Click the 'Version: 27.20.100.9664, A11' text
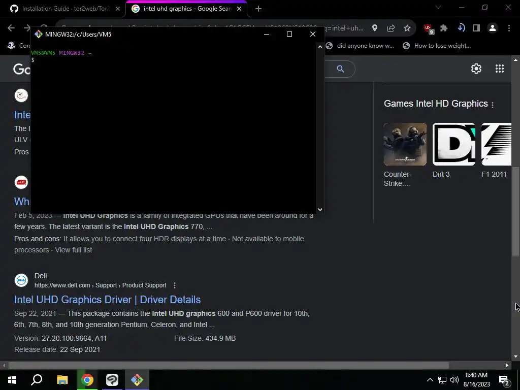520x390 pixels. click(x=60, y=339)
